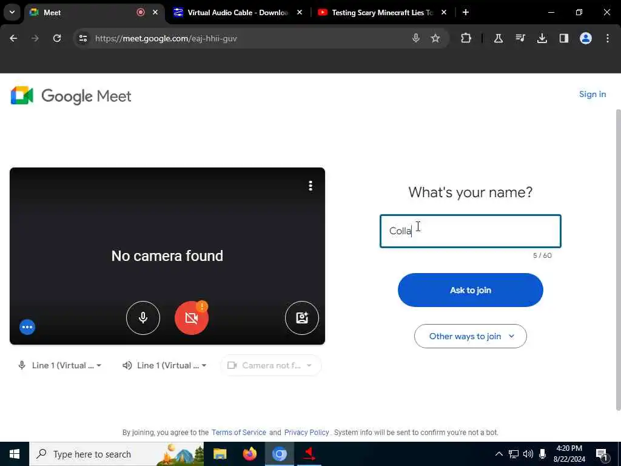Click the microphone icon in system tray
Viewport: 621px width, 466px height.
tap(543, 454)
